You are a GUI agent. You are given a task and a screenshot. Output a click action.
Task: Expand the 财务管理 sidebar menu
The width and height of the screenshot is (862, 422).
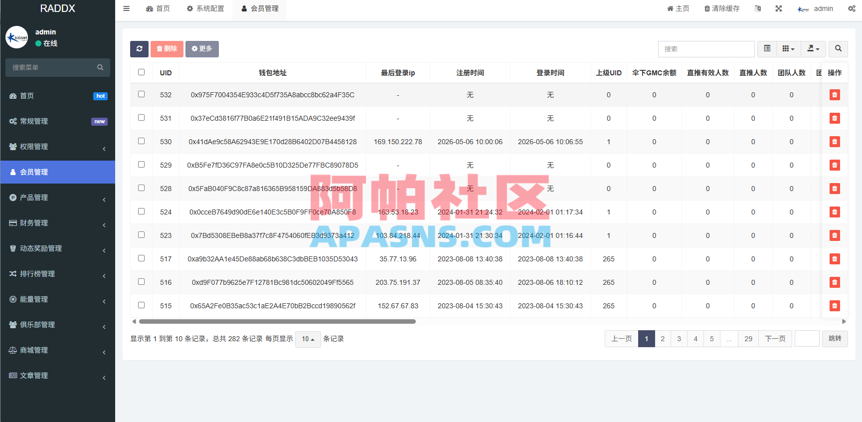click(x=58, y=223)
